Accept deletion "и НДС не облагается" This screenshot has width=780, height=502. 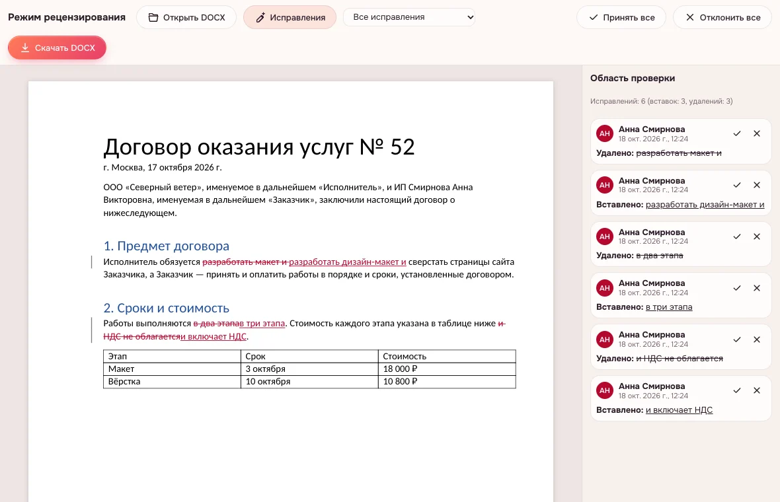pos(737,340)
